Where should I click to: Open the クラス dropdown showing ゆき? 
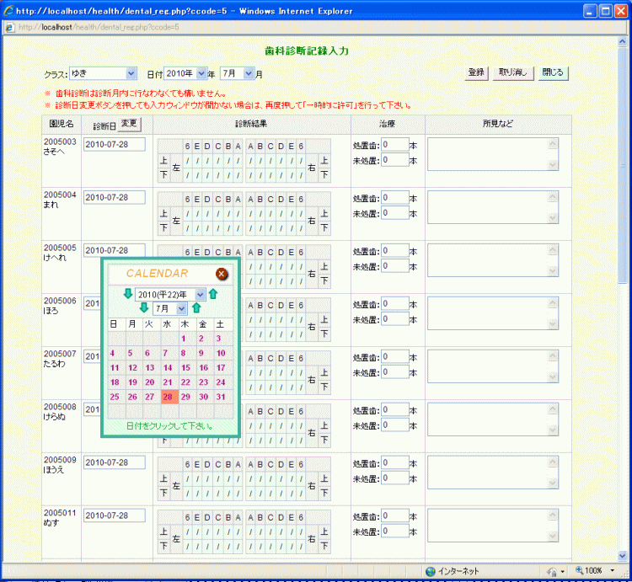coord(131,73)
